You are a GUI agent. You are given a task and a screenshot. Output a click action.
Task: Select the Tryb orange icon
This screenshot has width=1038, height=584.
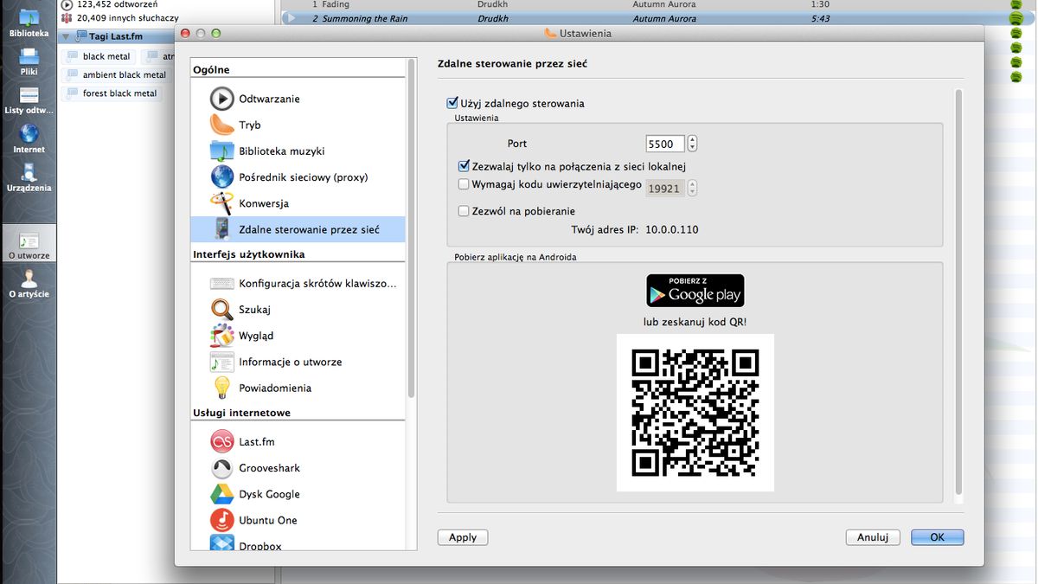coord(222,125)
